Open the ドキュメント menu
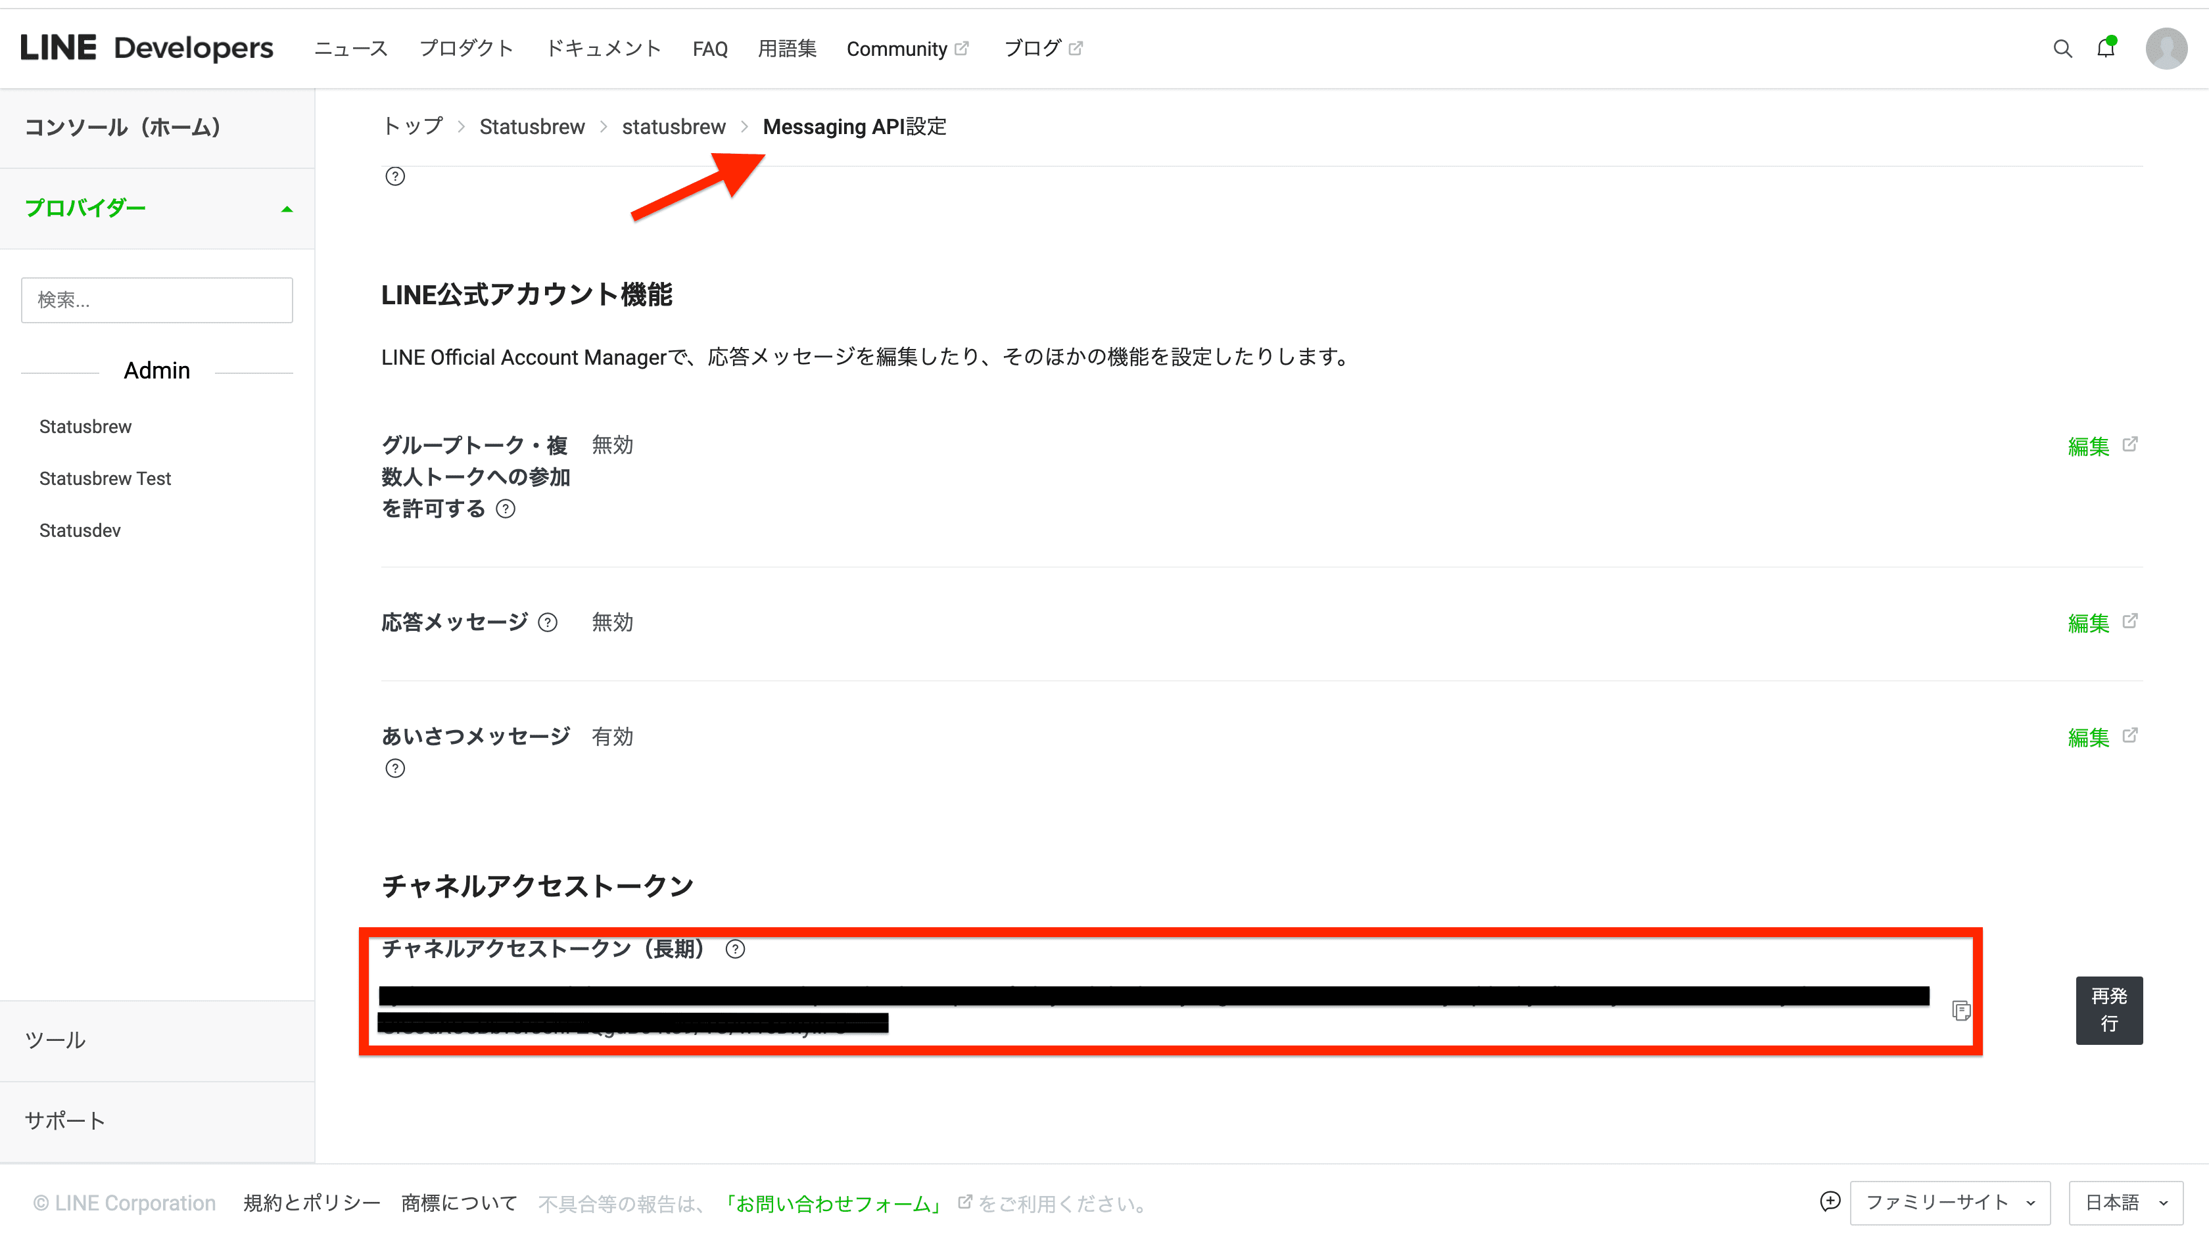This screenshot has width=2209, height=1242. click(x=604, y=49)
